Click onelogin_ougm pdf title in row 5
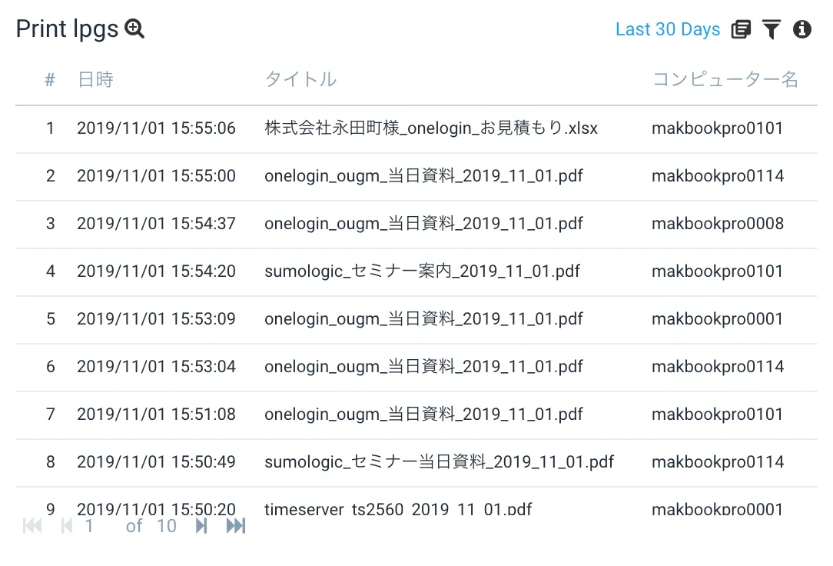833x566 pixels. click(x=423, y=319)
